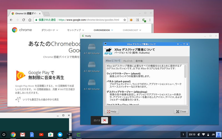Click the music note icon beside いつでも数百万

point(18,99)
